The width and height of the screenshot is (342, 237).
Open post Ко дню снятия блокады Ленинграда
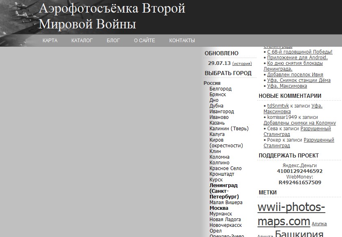click(293, 66)
